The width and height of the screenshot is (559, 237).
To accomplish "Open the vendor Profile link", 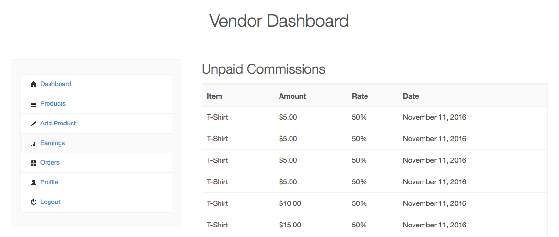I will pos(49,182).
